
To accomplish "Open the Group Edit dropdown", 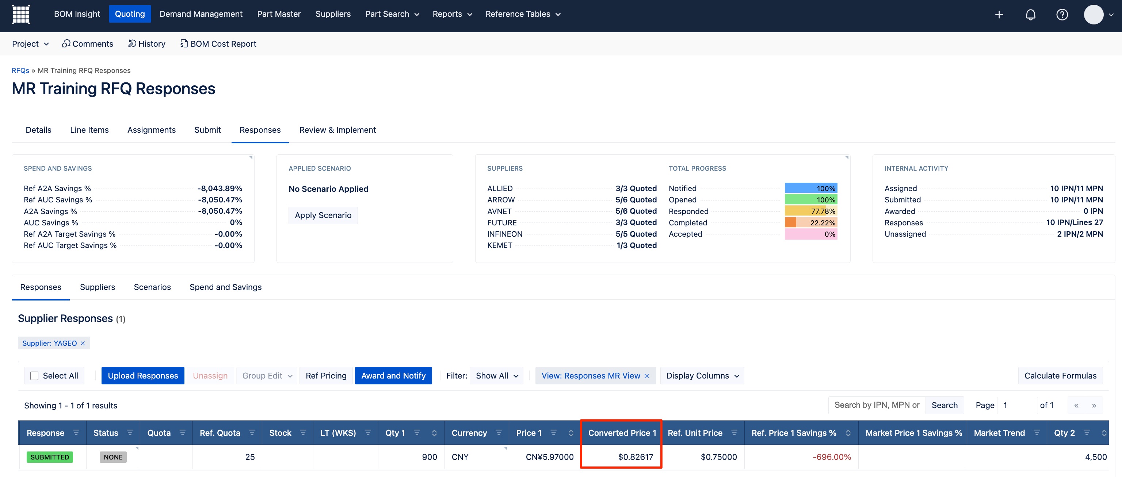I will (267, 376).
